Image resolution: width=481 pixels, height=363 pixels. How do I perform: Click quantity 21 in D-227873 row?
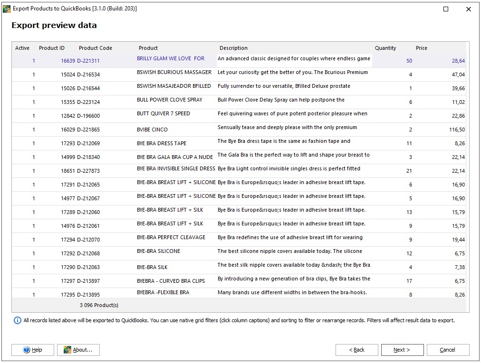pos(409,171)
